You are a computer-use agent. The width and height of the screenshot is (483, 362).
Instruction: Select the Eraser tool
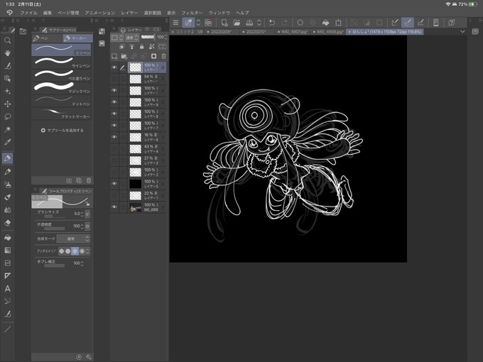tap(7, 223)
